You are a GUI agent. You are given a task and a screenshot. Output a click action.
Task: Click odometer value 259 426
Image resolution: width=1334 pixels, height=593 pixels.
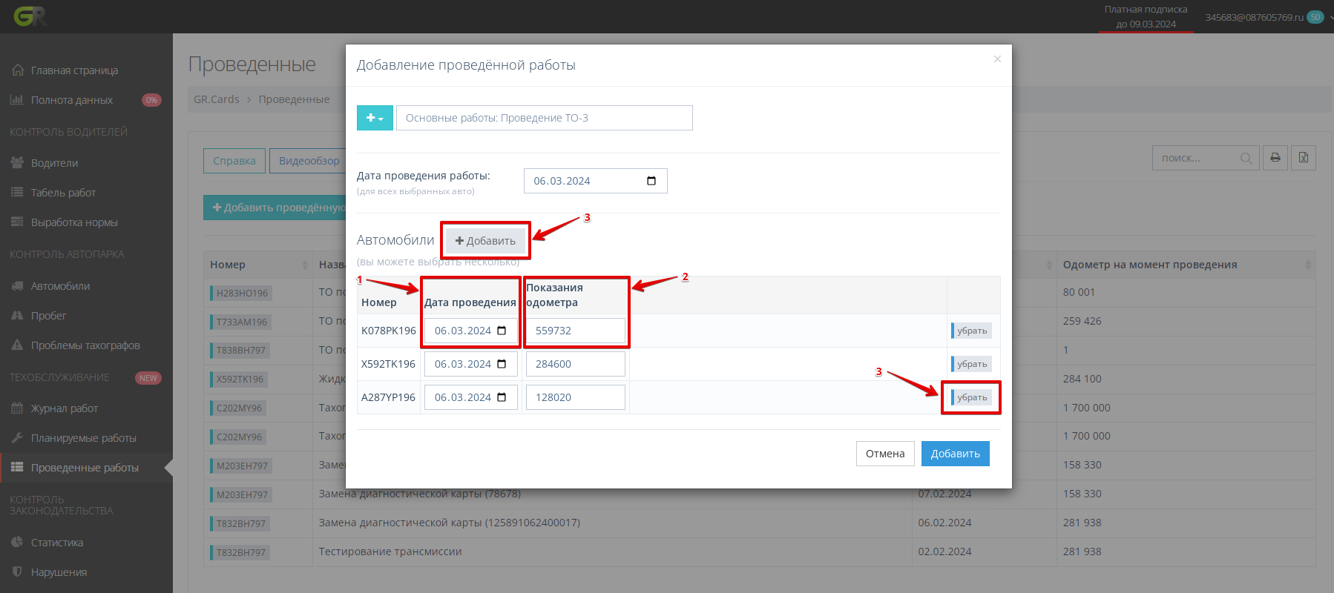tap(1082, 321)
